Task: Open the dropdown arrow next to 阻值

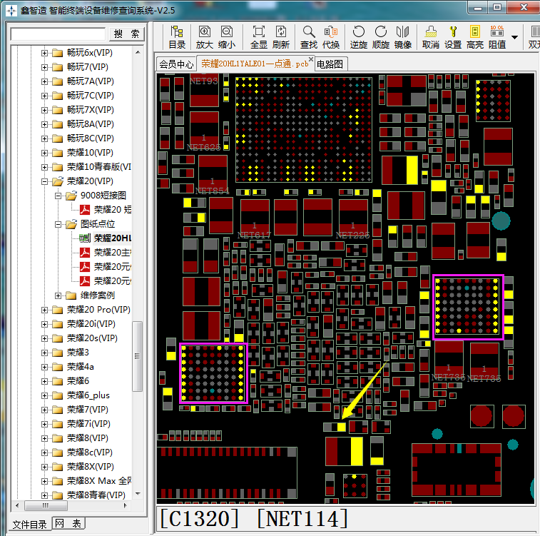Action: (514, 37)
